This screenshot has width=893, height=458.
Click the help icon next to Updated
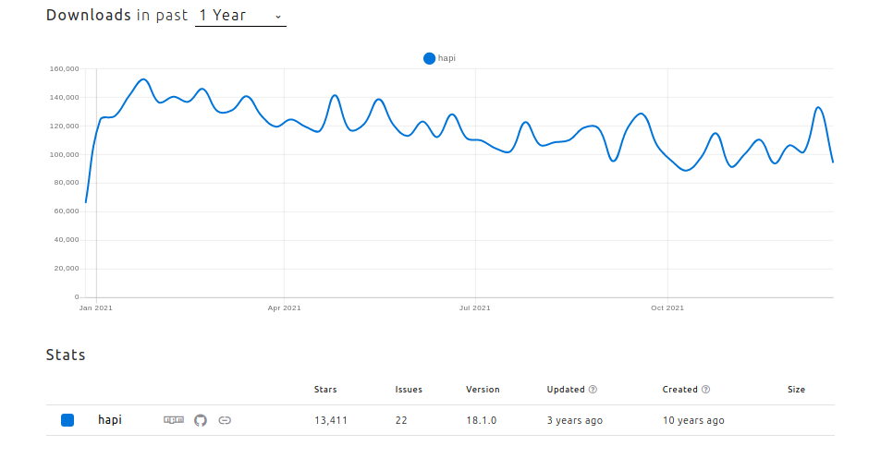tap(593, 390)
